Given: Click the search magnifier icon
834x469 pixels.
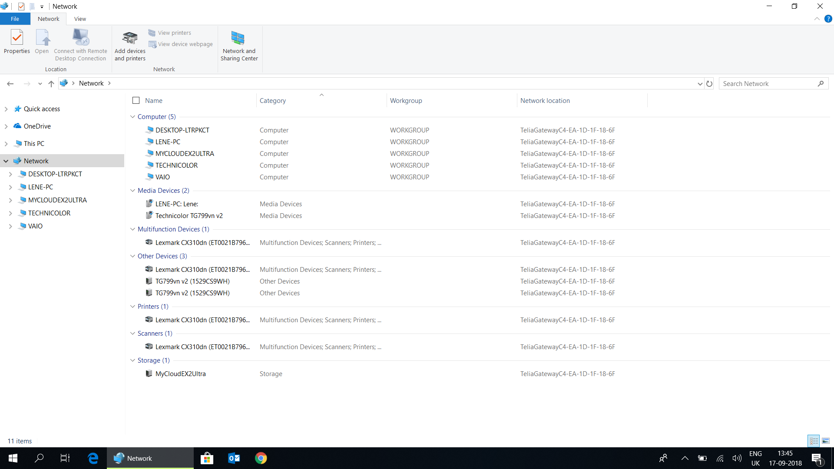Looking at the screenshot, I should pos(821,83).
